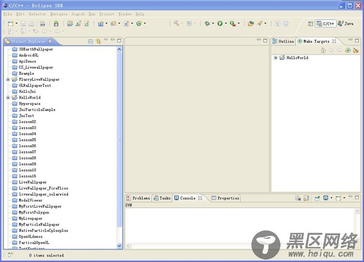Click the Pin Console icon
Image resolution: width=364 pixels, height=262 pixels.
317,198
